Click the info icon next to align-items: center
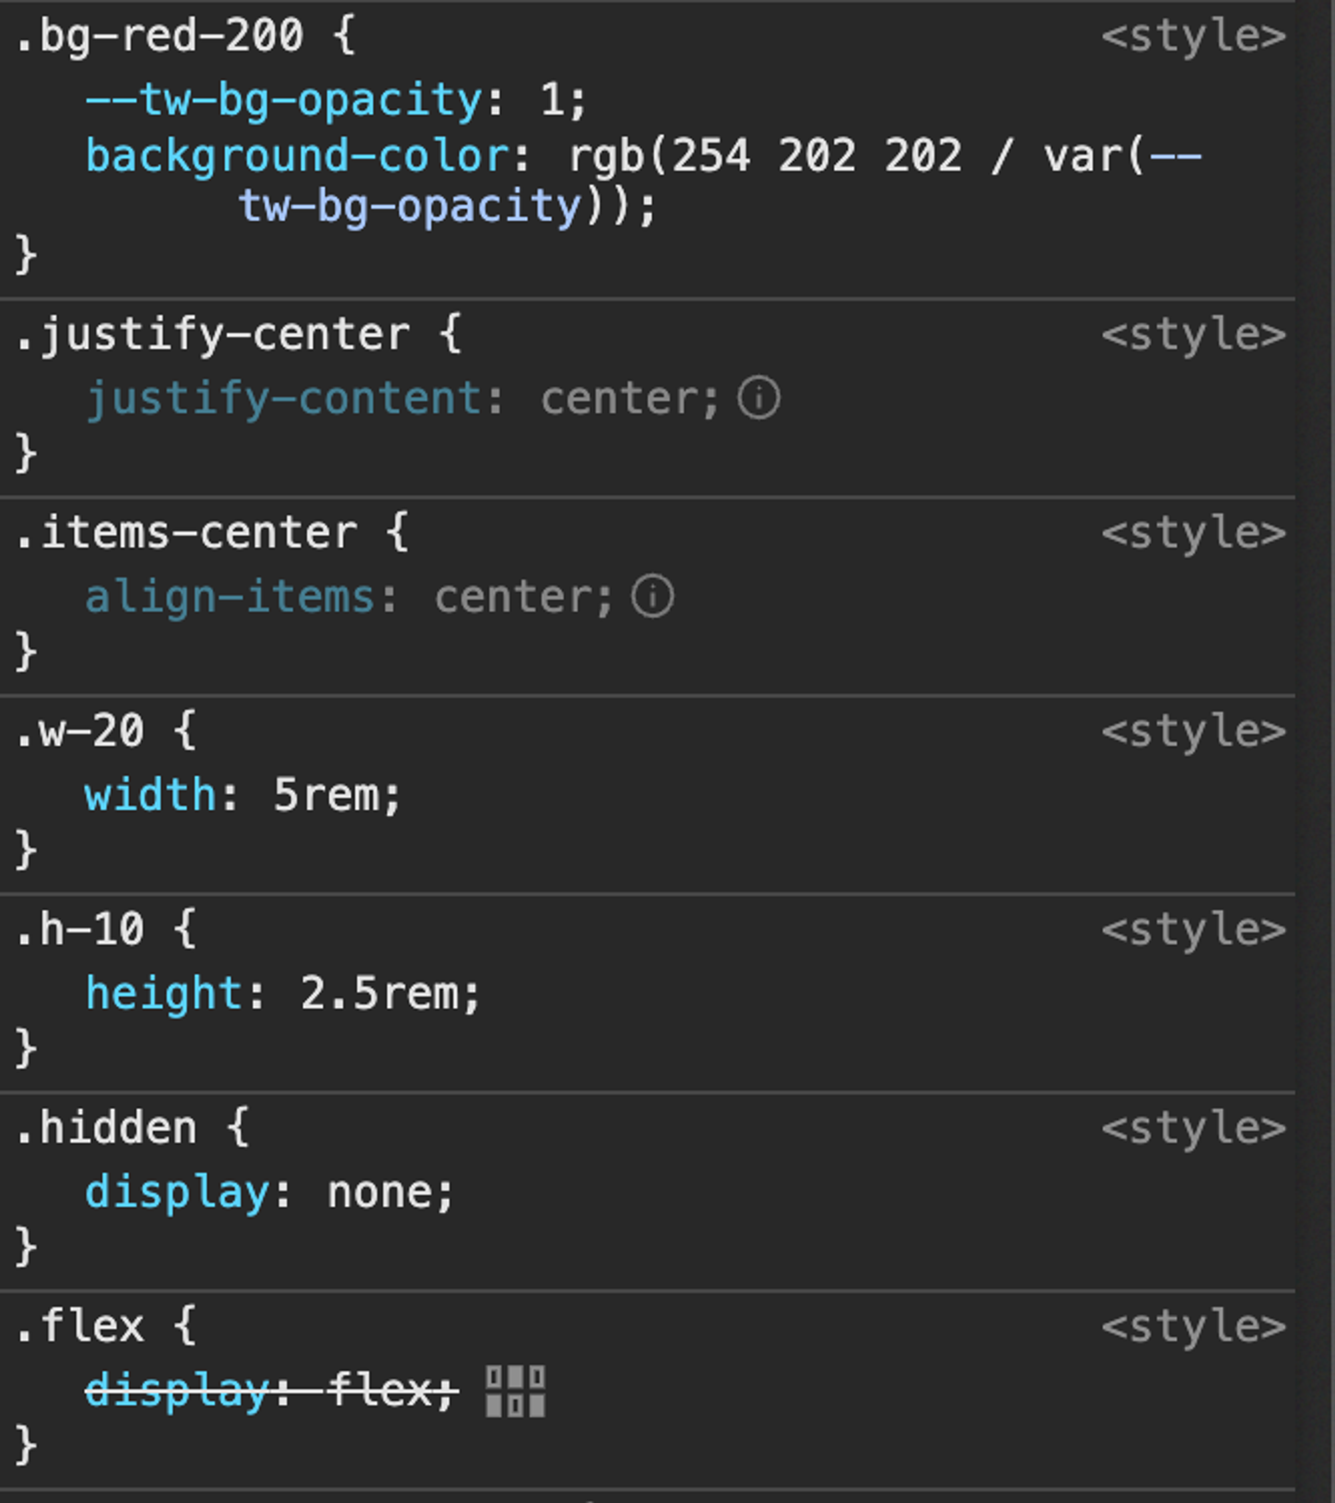The image size is (1335, 1503). [652, 595]
